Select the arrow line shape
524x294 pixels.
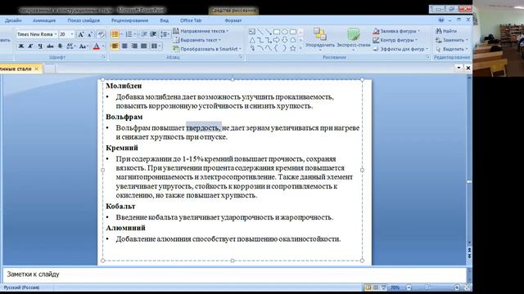[x=269, y=32]
